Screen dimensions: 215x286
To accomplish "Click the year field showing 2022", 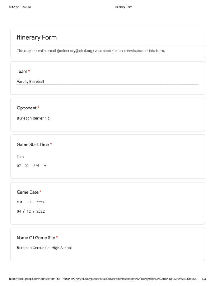I will 40,211.
